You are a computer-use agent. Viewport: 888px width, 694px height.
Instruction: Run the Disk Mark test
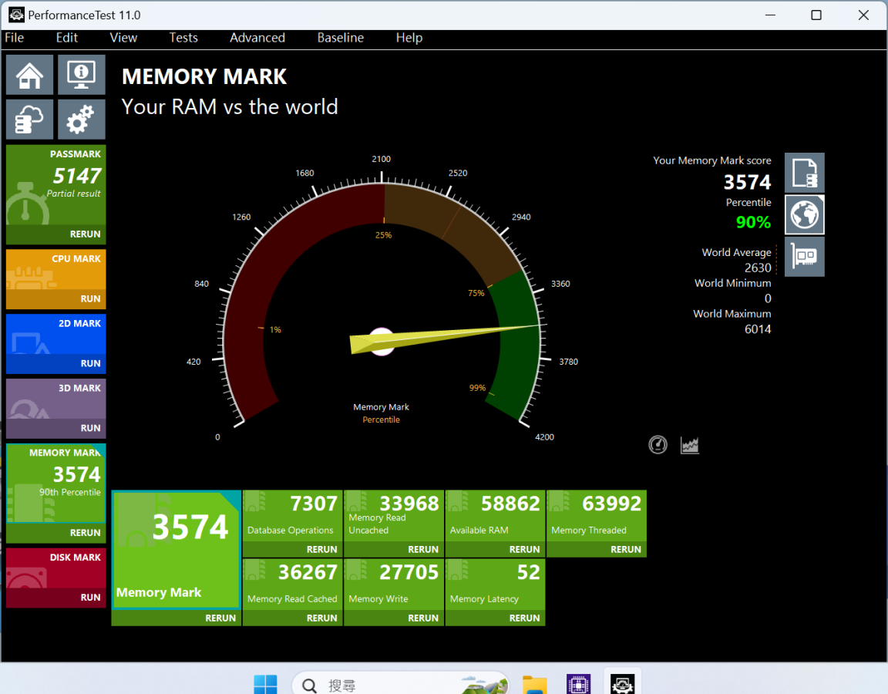pos(56,597)
